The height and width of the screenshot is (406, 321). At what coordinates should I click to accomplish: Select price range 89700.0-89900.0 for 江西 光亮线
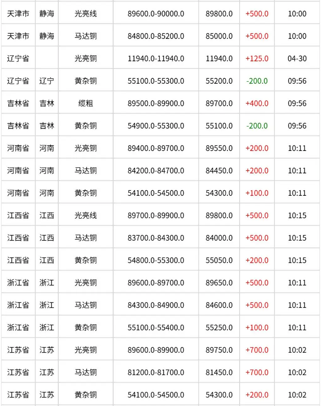(x=156, y=215)
